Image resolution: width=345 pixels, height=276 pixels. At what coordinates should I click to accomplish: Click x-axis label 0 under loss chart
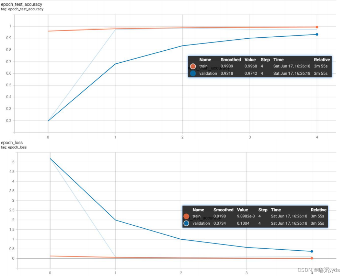(50, 273)
